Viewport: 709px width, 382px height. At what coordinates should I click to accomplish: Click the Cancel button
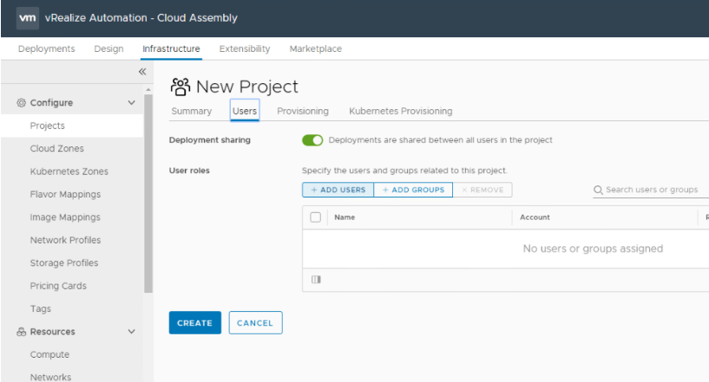click(255, 323)
